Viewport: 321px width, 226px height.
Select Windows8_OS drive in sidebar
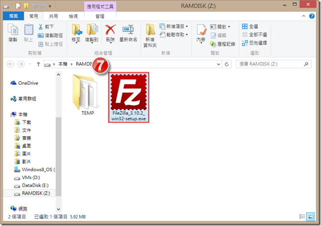click(x=34, y=170)
